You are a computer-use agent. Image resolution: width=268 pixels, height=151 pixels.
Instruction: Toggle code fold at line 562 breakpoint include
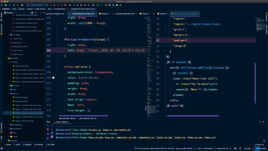pos(57,40)
